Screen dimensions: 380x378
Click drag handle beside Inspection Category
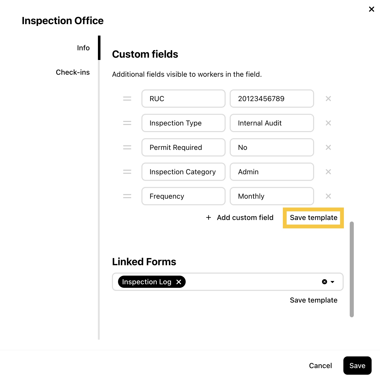127,172
